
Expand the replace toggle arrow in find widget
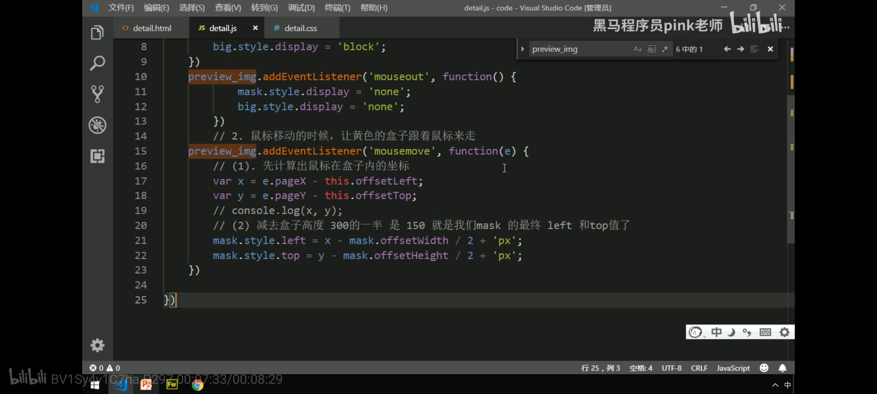[523, 49]
